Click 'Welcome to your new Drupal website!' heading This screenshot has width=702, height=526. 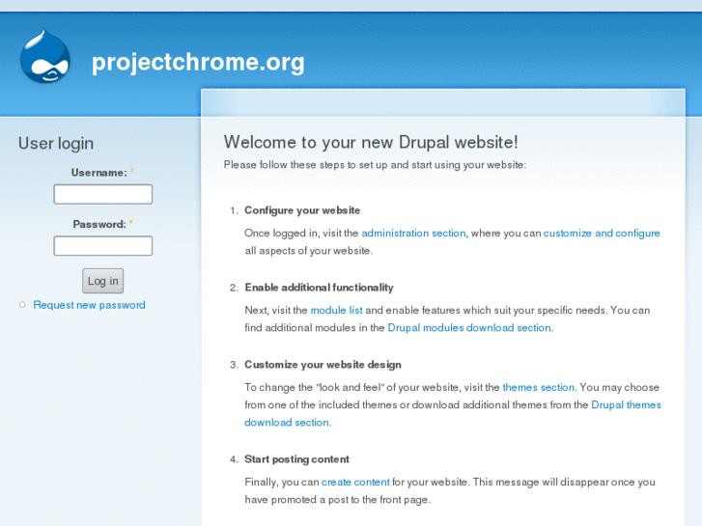[x=371, y=142]
